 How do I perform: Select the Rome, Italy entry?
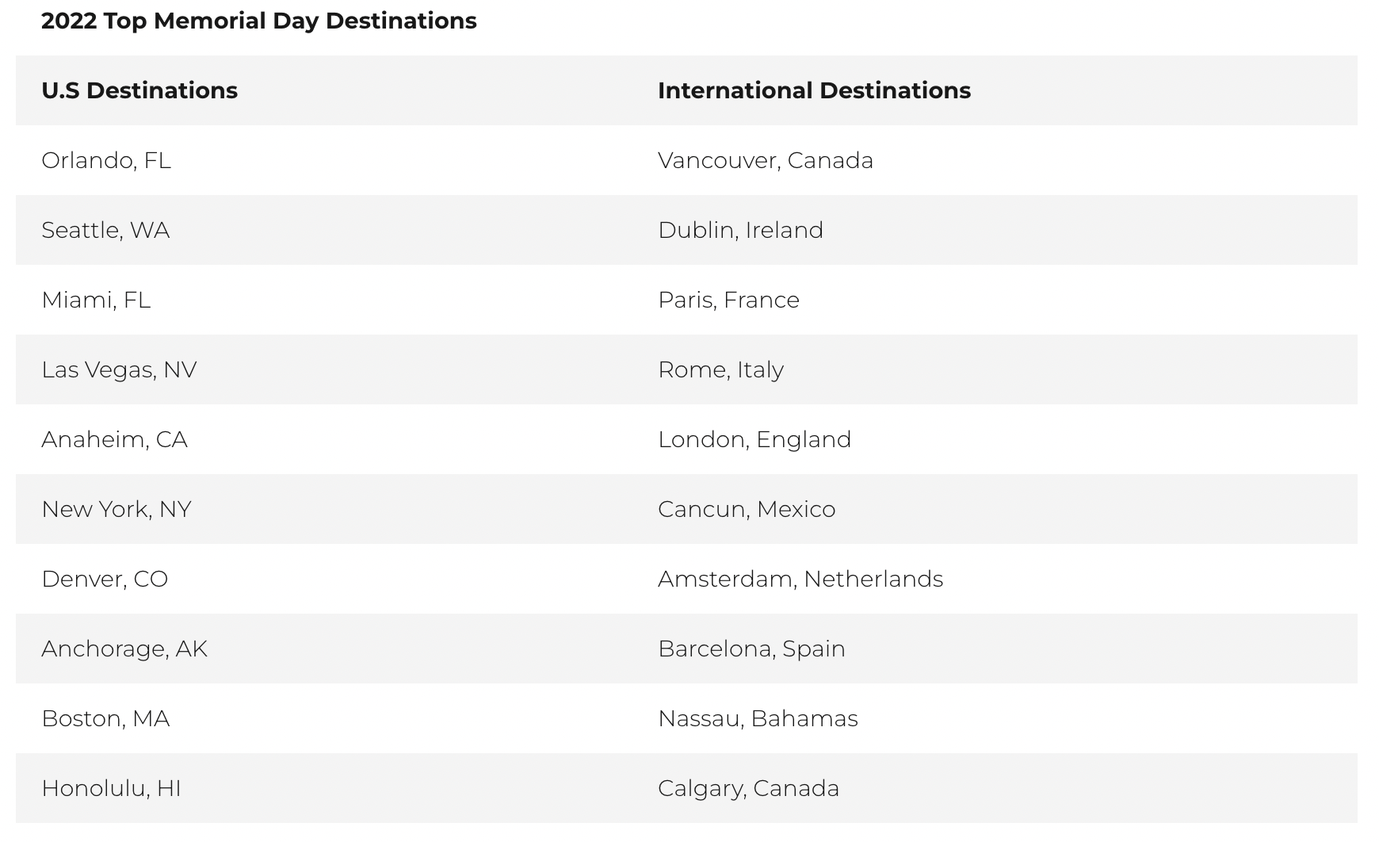click(720, 369)
